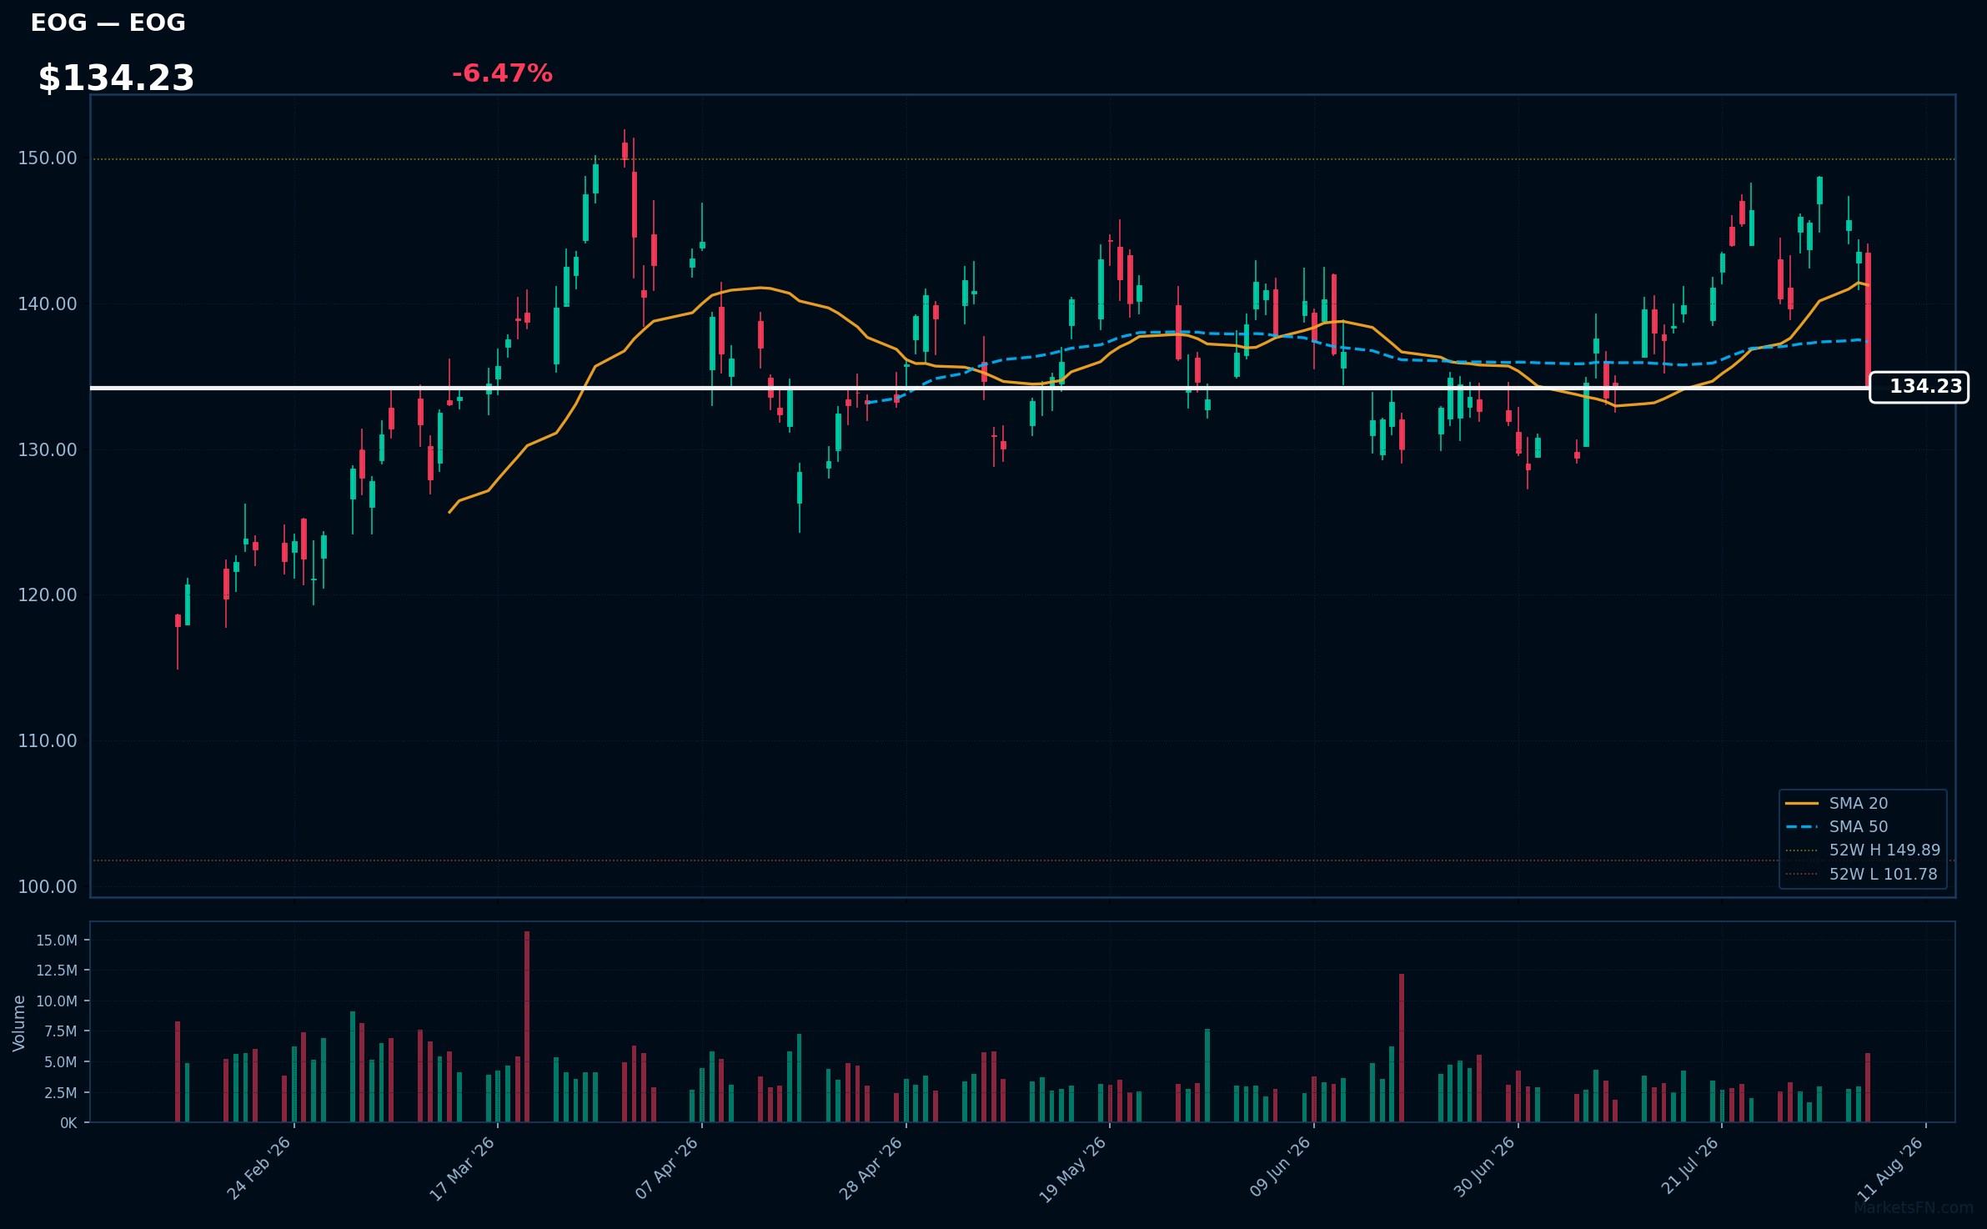Viewport: 1987px width, 1229px height.
Task: Click the 150.00 price axis label
Action: 48,158
